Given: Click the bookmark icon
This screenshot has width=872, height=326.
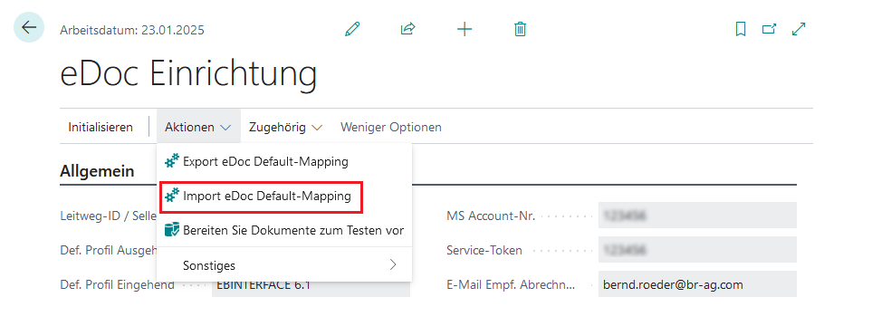Looking at the screenshot, I should pos(740,29).
